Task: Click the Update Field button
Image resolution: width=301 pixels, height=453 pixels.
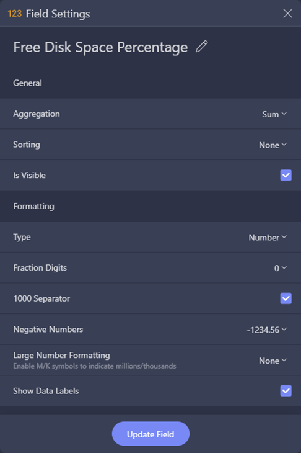Action: click(150, 434)
